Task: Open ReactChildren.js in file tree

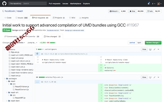Action: [x=22, y=87]
